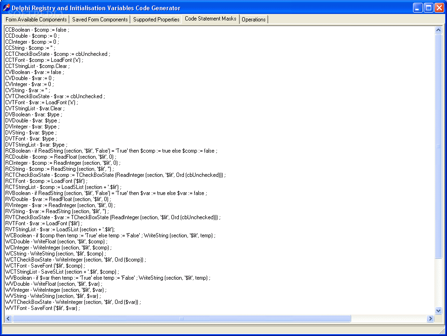The width and height of the screenshot is (447, 336).
Task: Click the line starting 'RCTCheckBoxState - $comp'
Action: coord(115,175)
